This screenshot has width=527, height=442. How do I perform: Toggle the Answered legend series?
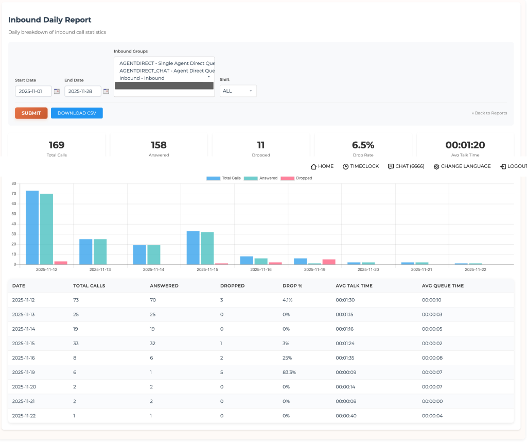point(260,178)
